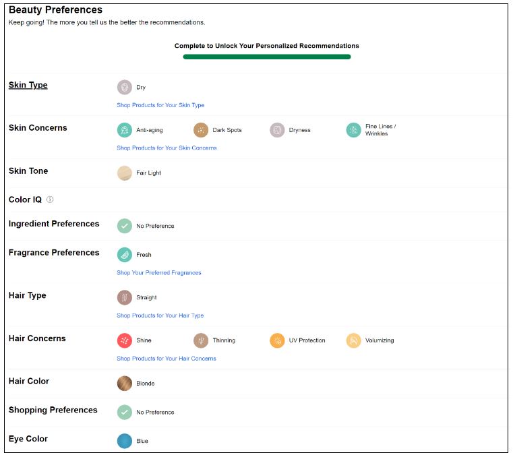The width and height of the screenshot is (513, 457).
Task: Click the Fair Light skin tone swatch
Action: 124,173
